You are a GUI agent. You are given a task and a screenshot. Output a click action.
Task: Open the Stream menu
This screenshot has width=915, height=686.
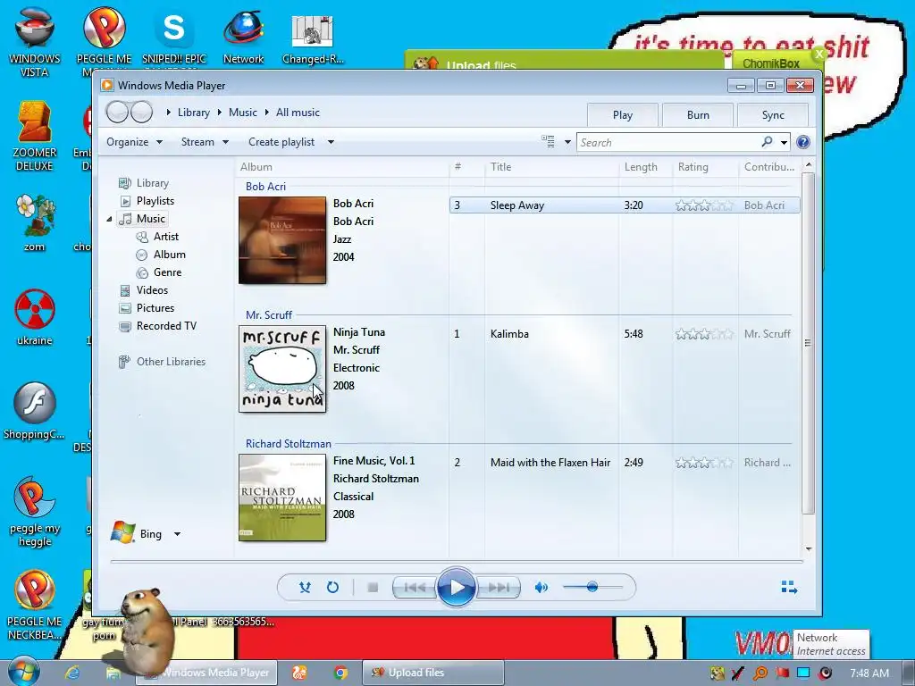coord(205,142)
